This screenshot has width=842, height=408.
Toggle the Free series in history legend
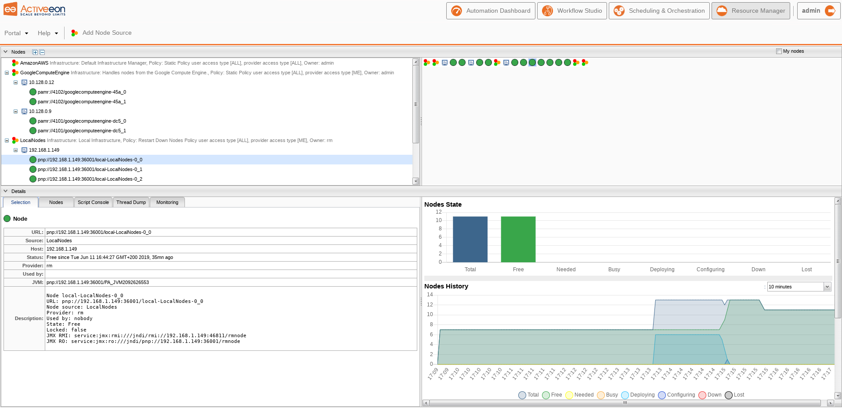pos(552,395)
